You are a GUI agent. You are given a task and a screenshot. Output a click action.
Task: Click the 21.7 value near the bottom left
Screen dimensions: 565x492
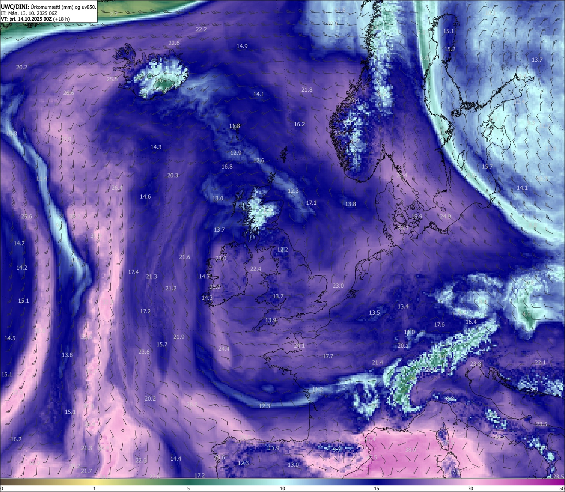(x=87, y=471)
